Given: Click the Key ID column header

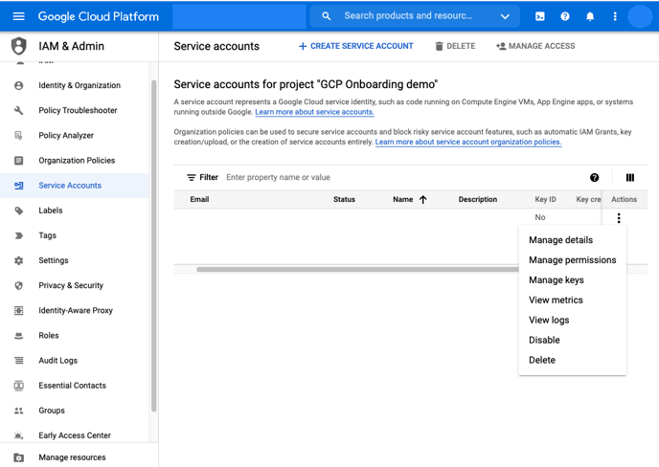Looking at the screenshot, I should [546, 199].
